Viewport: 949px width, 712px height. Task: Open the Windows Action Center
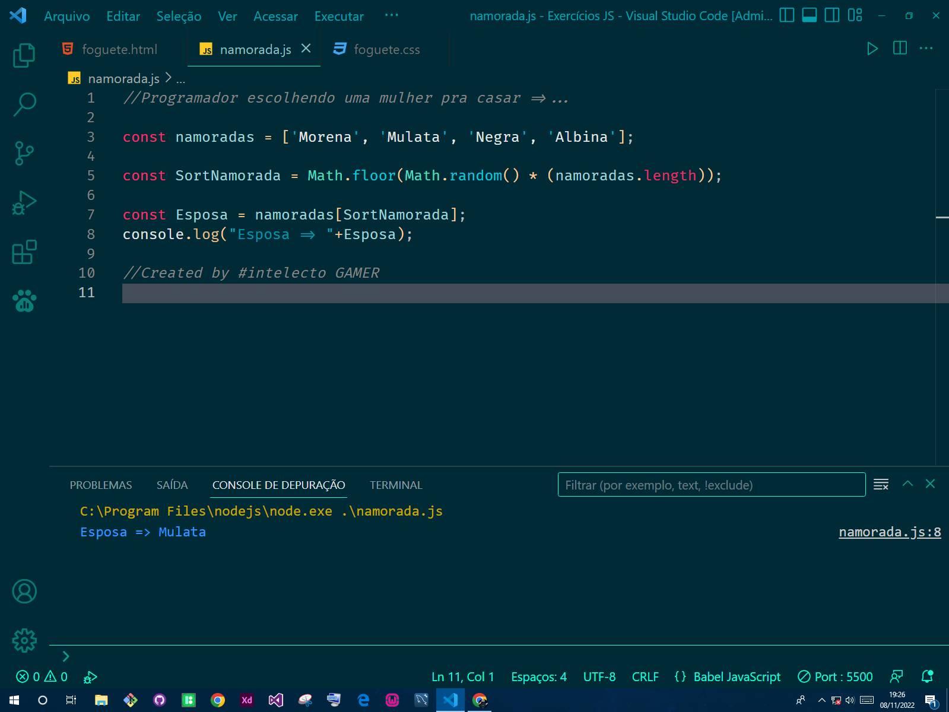point(931,701)
